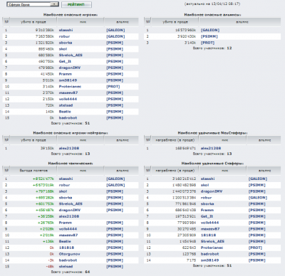Open volk4444 in most dangerous players table
Image resolution: width=285 pixels, height=276 pixels.
point(68,99)
